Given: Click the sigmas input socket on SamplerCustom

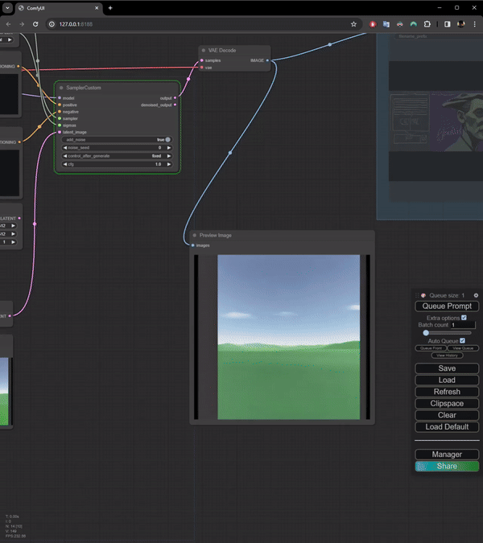Looking at the screenshot, I should 60,125.
